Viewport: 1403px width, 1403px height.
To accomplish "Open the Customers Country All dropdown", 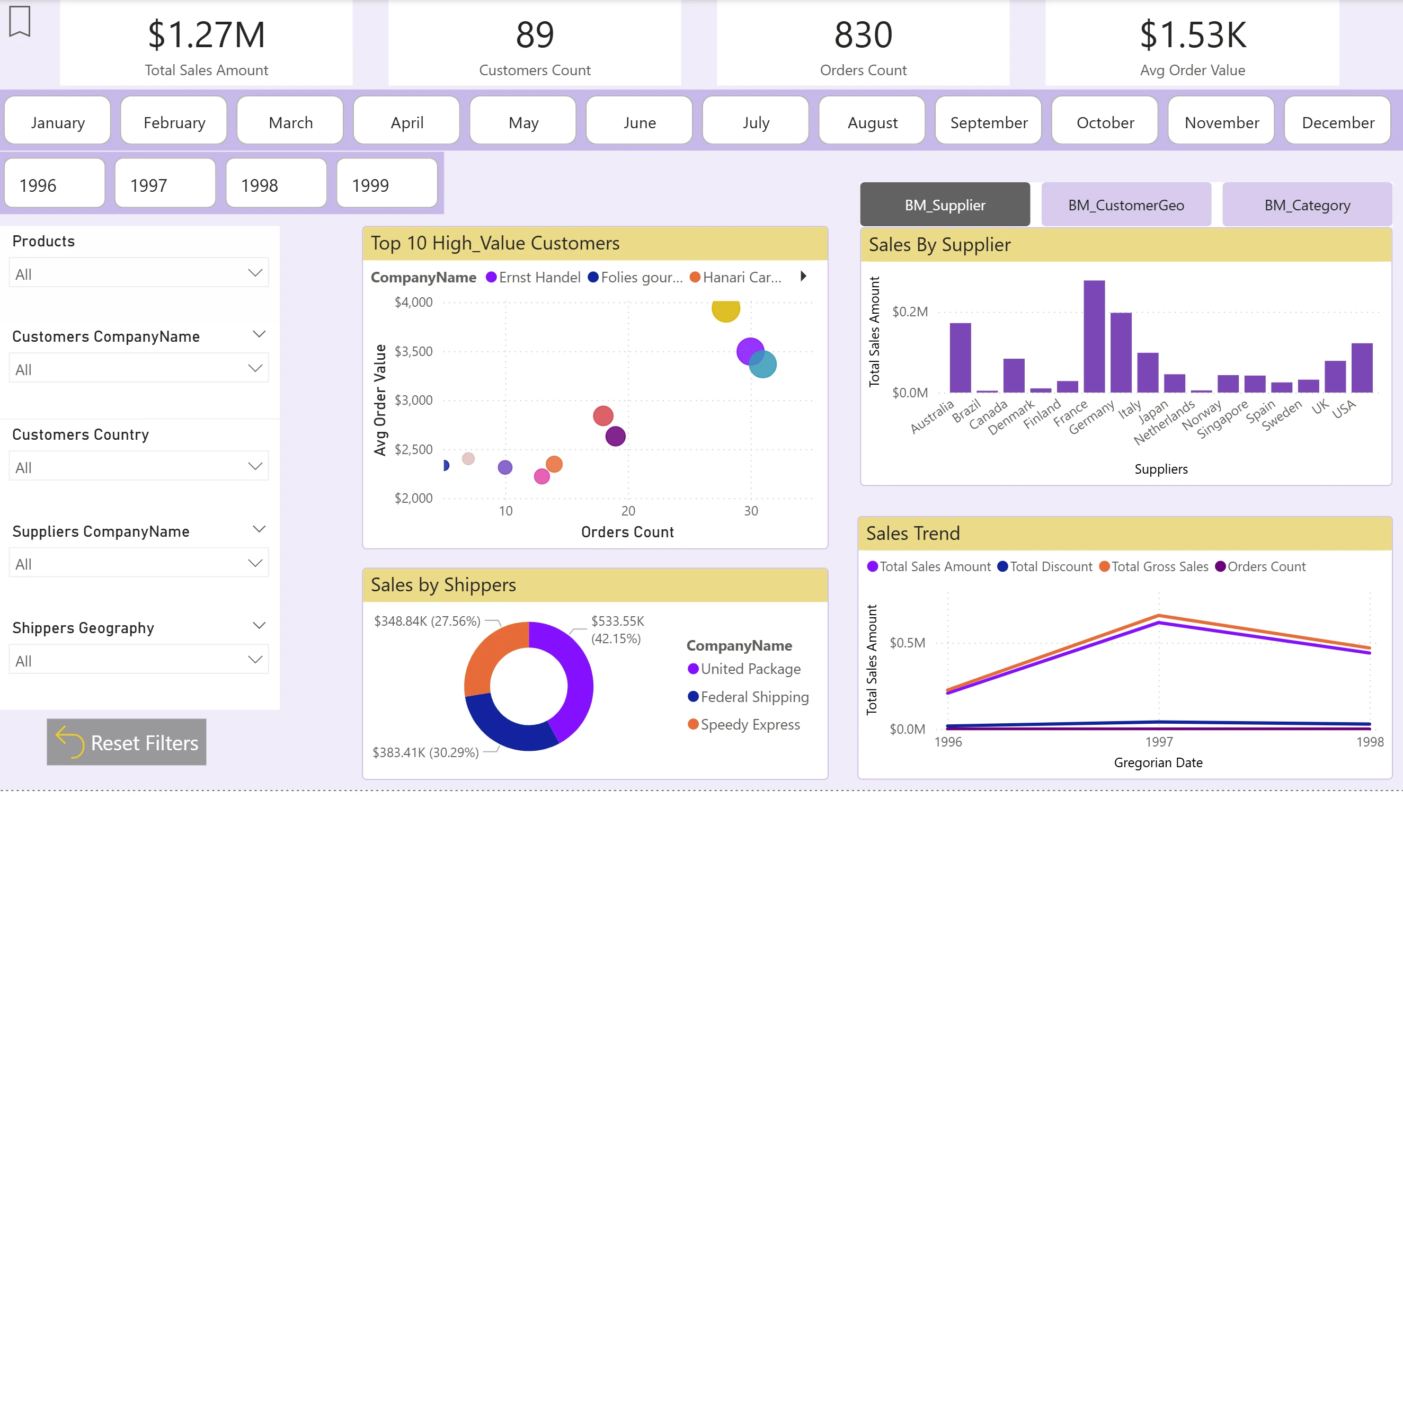I will coord(139,466).
